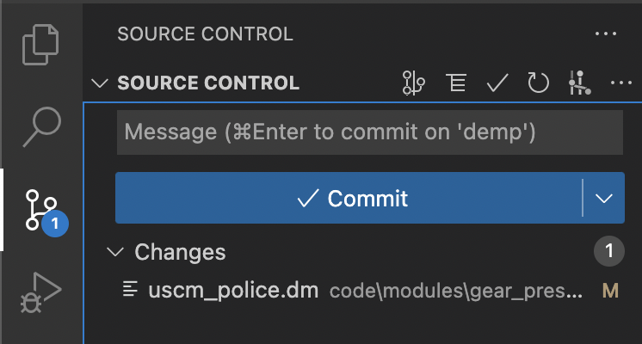Click the file type icon beside uscm_police.dm
642x344 pixels.
click(130, 289)
